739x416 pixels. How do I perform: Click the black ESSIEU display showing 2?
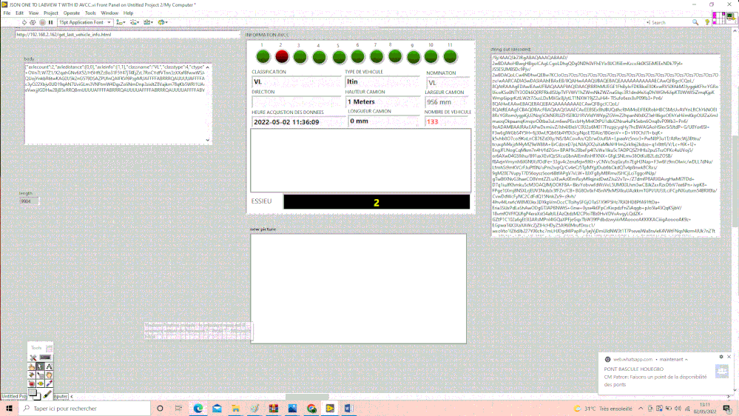coord(377,202)
